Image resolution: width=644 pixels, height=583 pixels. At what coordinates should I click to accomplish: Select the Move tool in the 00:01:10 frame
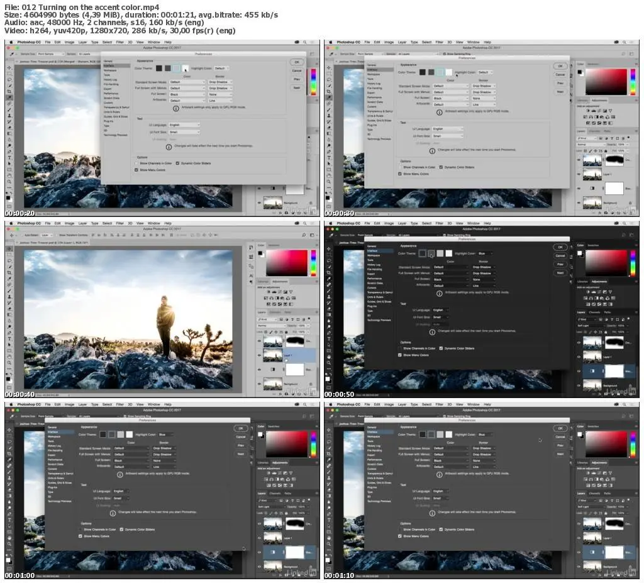tap(329, 430)
